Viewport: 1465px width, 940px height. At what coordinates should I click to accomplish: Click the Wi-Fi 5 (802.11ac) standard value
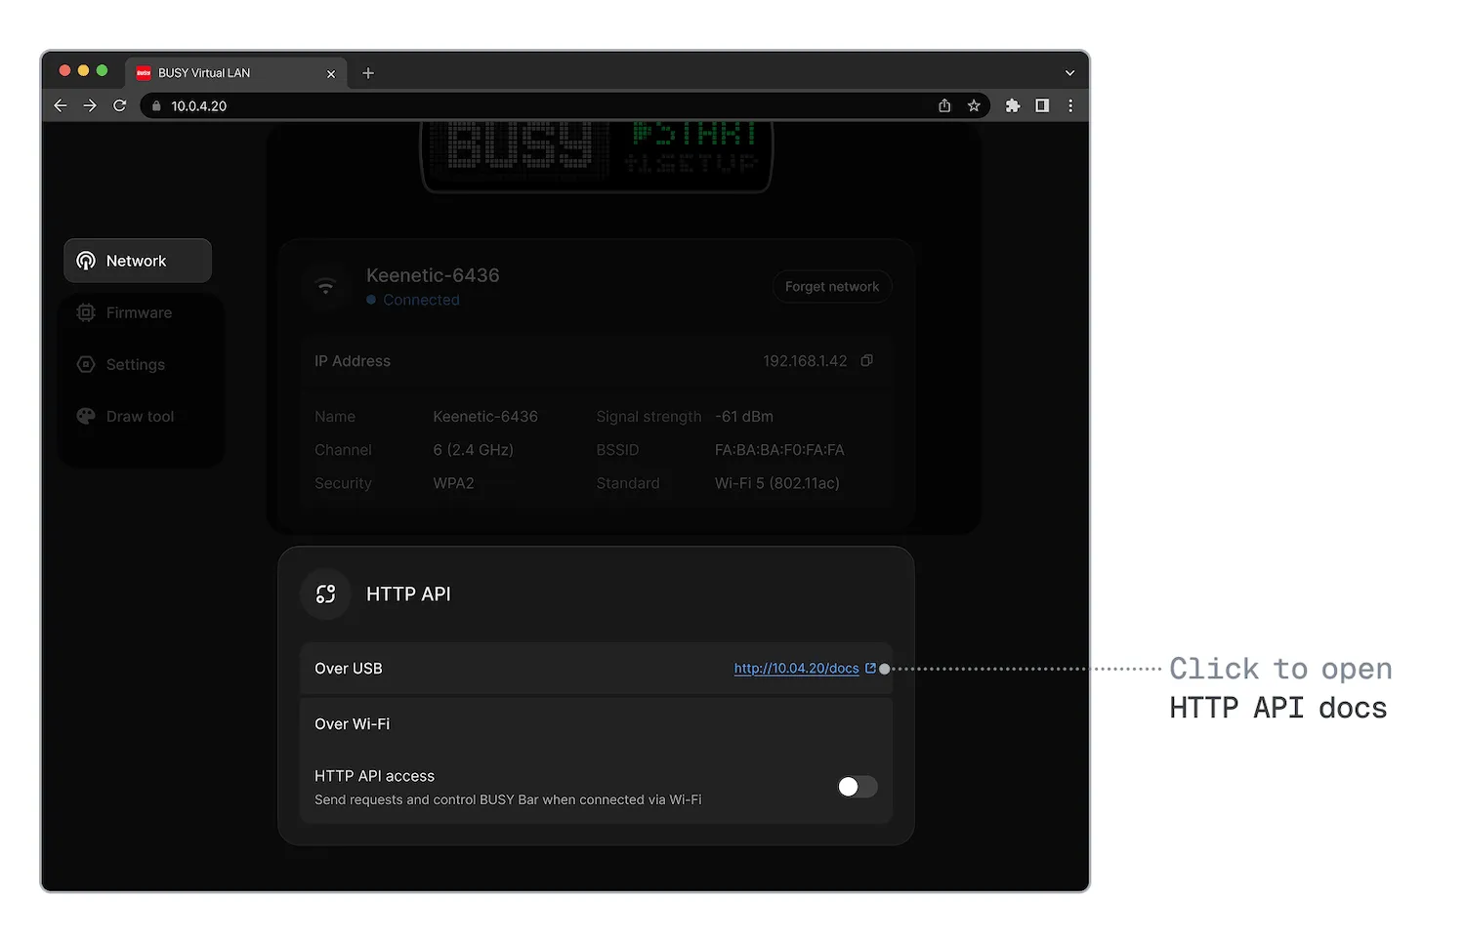[x=777, y=483]
